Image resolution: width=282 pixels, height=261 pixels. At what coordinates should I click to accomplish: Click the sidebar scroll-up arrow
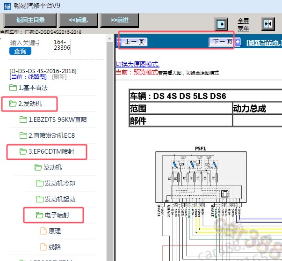click(x=109, y=38)
